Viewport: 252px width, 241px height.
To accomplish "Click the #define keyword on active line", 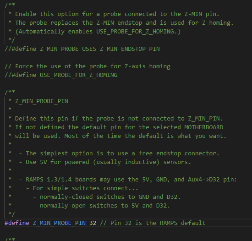I will coord(17,223).
